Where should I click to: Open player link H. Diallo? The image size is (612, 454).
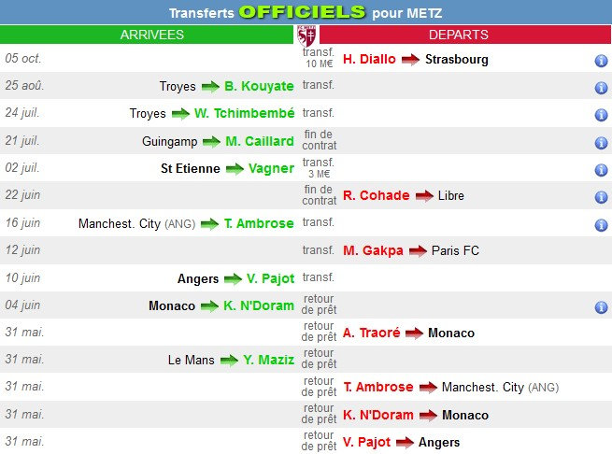[x=369, y=59]
